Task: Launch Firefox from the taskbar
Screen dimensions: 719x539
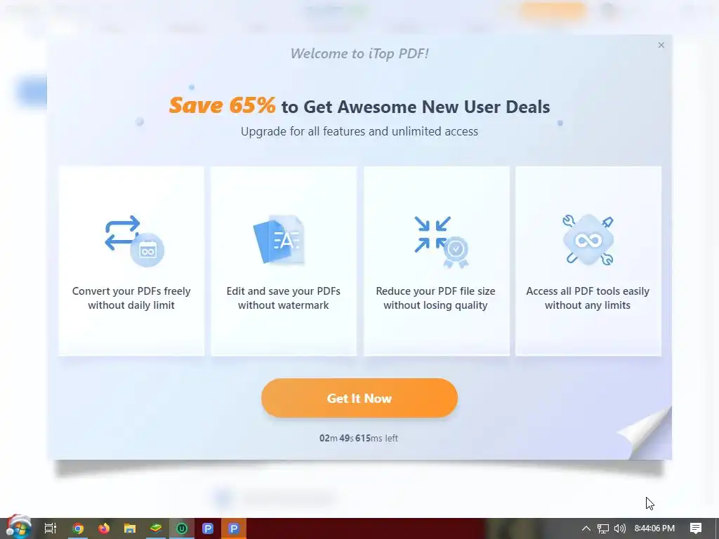Action: (104, 528)
